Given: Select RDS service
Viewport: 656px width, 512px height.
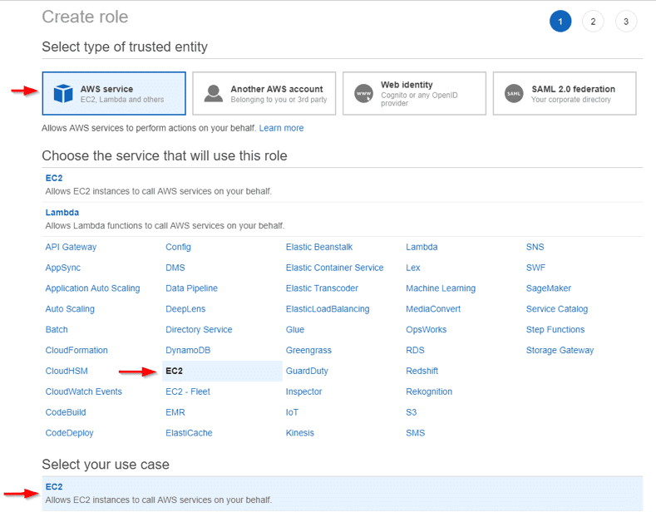Looking at the screenshot, I should 415,350.
